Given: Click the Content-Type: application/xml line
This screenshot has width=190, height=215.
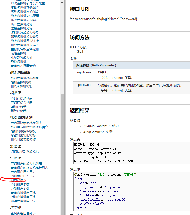Looking at the screenshot, I should pos(99,153).
